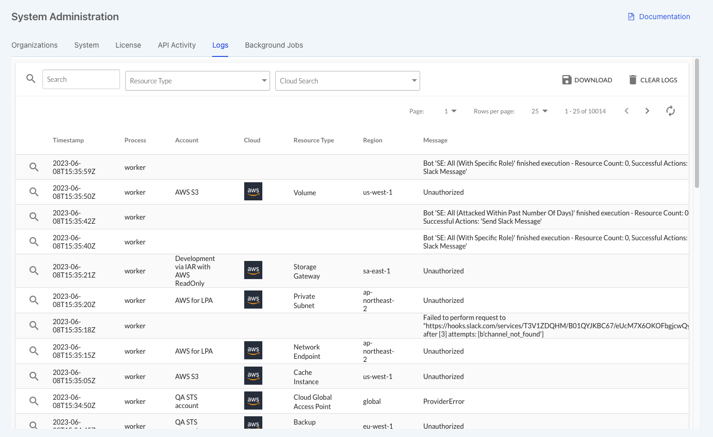Open the Background Jobs tab
This screenshot has width=713, height=437.
pos(274,45)
